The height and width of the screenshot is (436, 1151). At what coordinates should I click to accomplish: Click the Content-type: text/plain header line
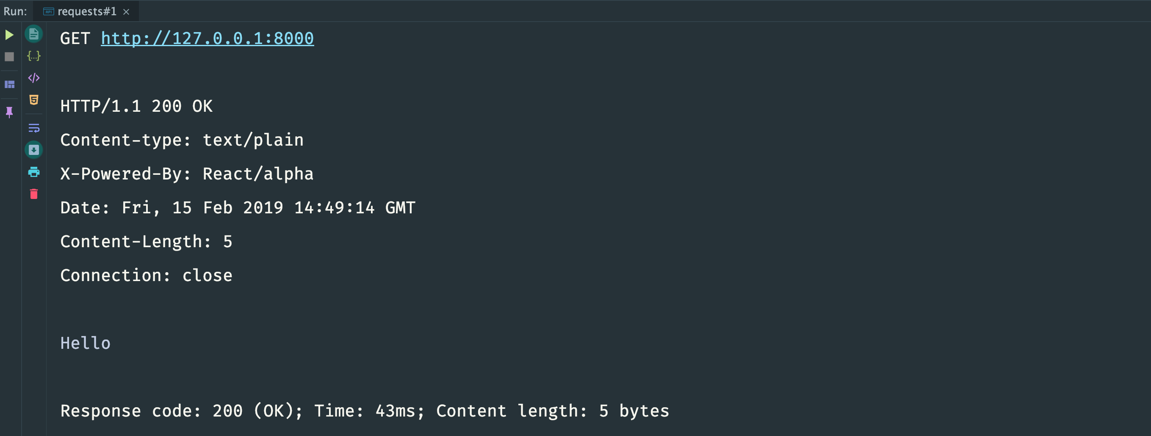coord(182,140)
